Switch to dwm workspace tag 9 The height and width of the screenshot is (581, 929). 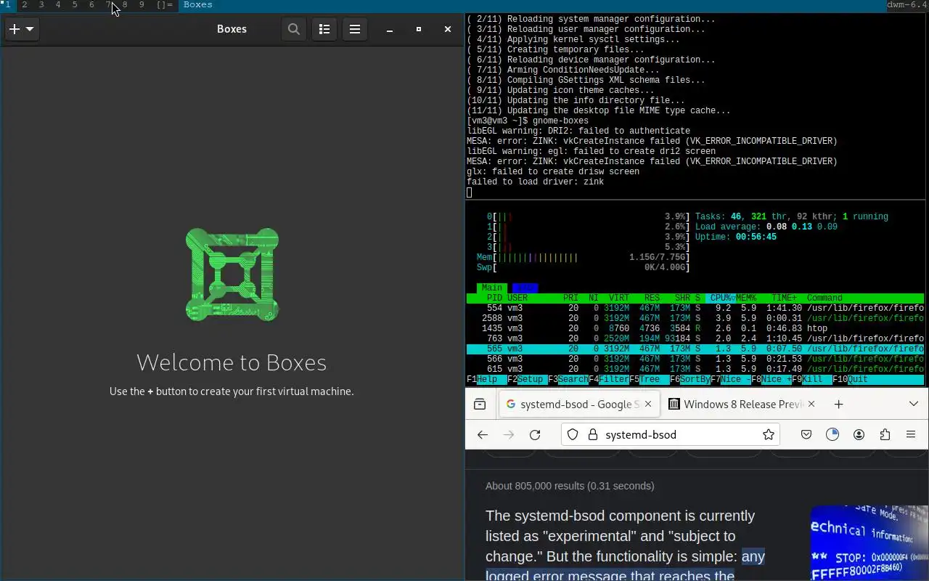[x=142, y=5]
